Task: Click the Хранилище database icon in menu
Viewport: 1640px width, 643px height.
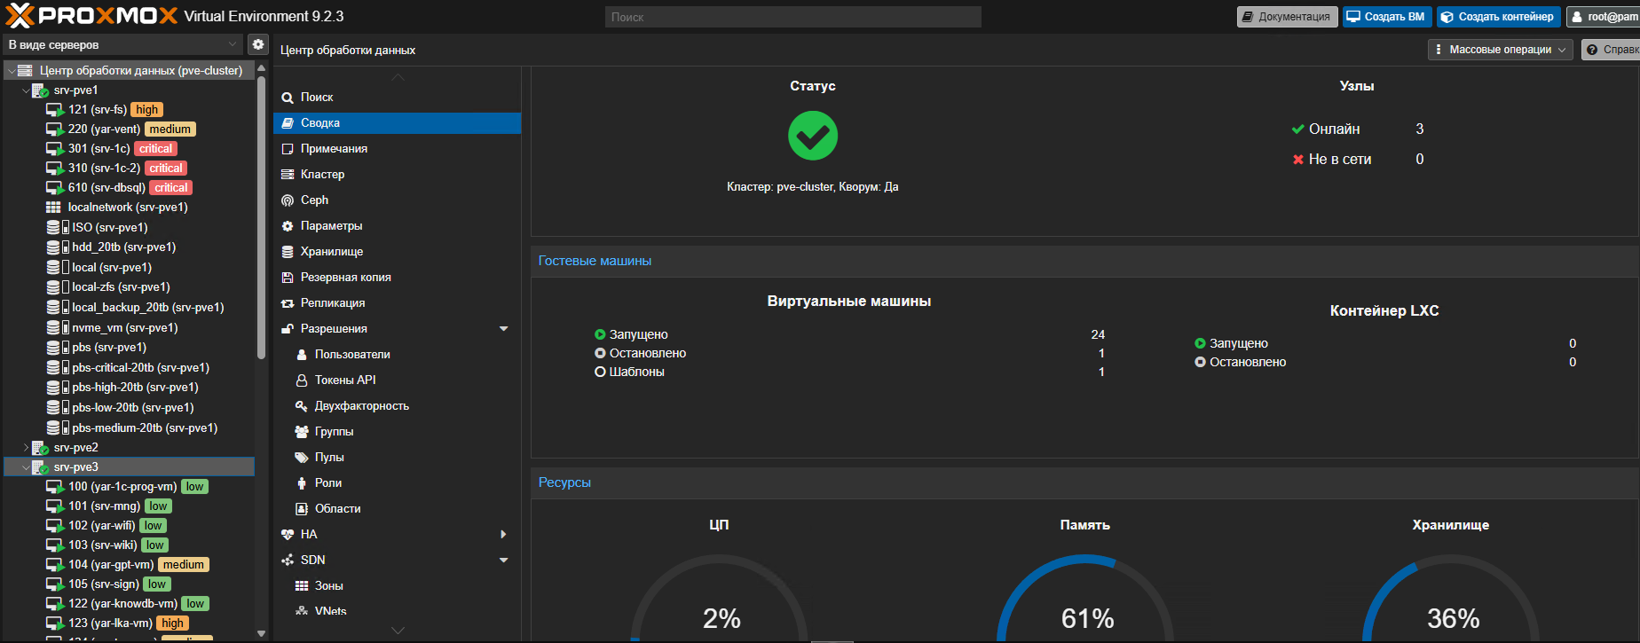Action: [288, 252]
